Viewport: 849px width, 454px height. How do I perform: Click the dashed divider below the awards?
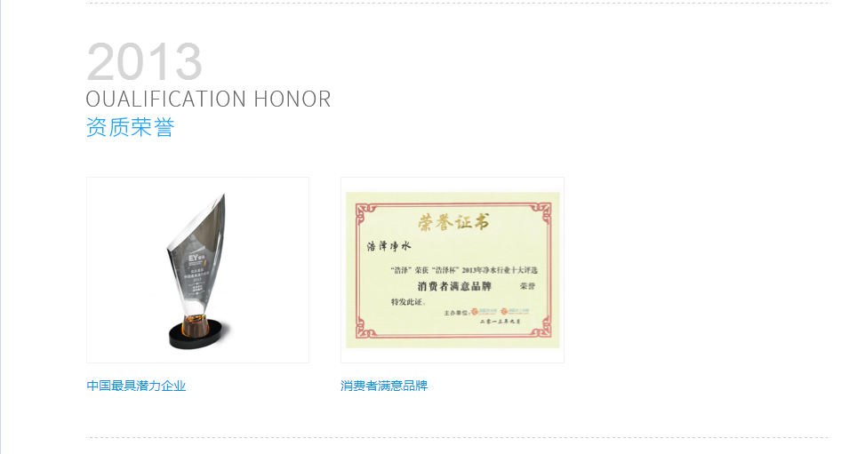click(x=456, y=437)
